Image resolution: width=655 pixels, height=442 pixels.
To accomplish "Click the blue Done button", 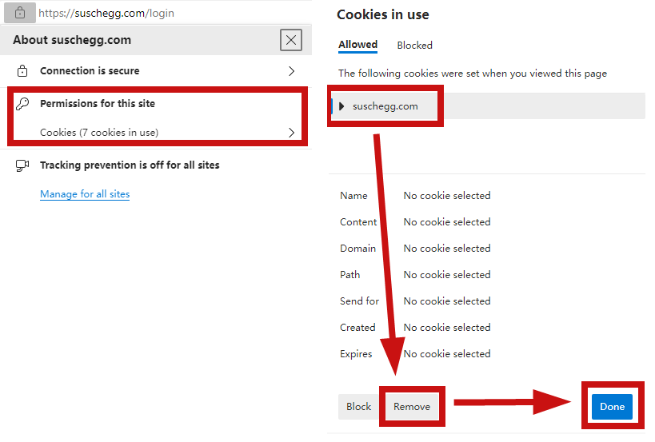I will [x=612, y=407].
